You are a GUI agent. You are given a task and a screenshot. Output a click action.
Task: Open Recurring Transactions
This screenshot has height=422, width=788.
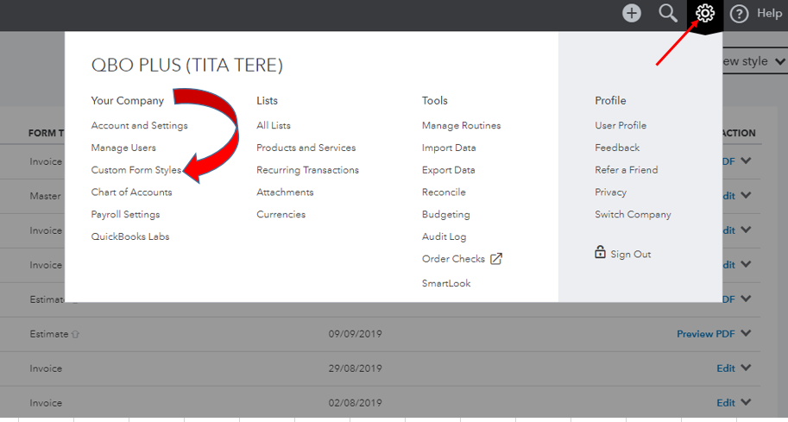307,170
